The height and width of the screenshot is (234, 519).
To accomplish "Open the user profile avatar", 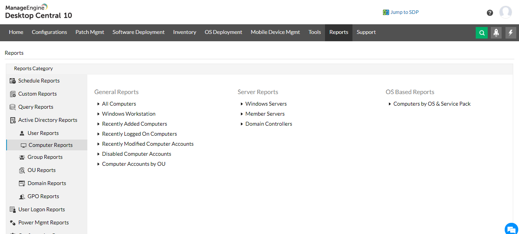I will pos(505,12).
